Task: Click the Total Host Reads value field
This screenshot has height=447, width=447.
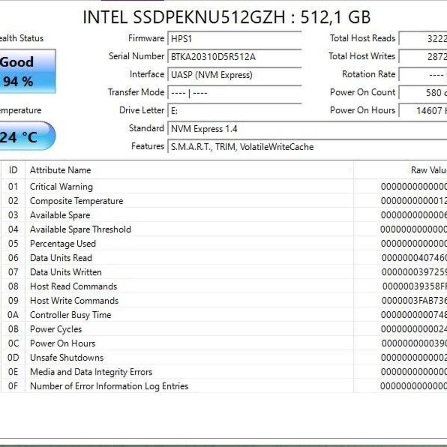Action: point(423,38)
